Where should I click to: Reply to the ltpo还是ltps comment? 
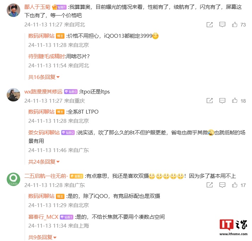click(222, 101)
